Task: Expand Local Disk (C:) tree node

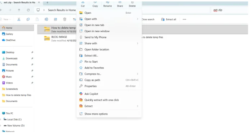Action: pos(1,120)
